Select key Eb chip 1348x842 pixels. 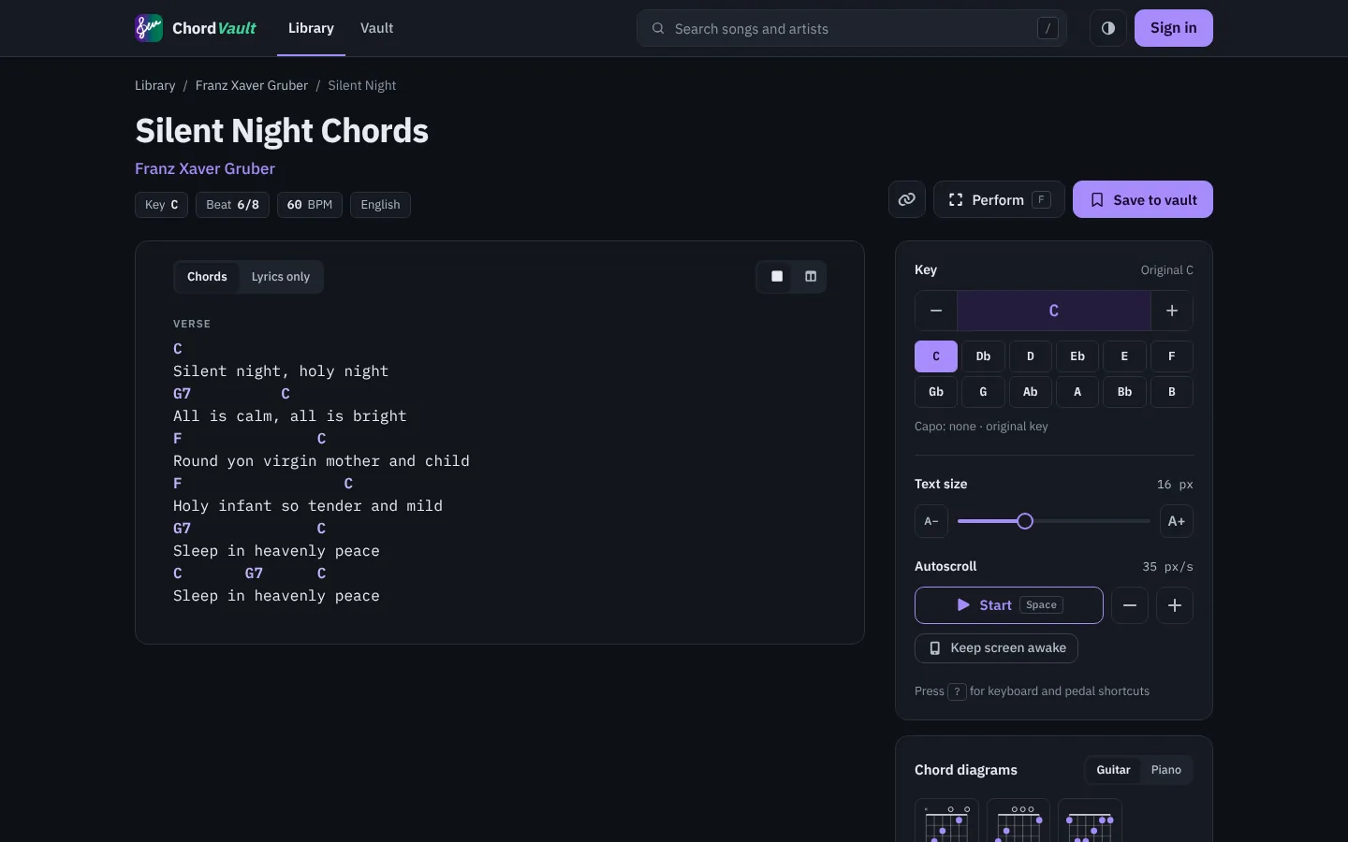click(1077, 356)
